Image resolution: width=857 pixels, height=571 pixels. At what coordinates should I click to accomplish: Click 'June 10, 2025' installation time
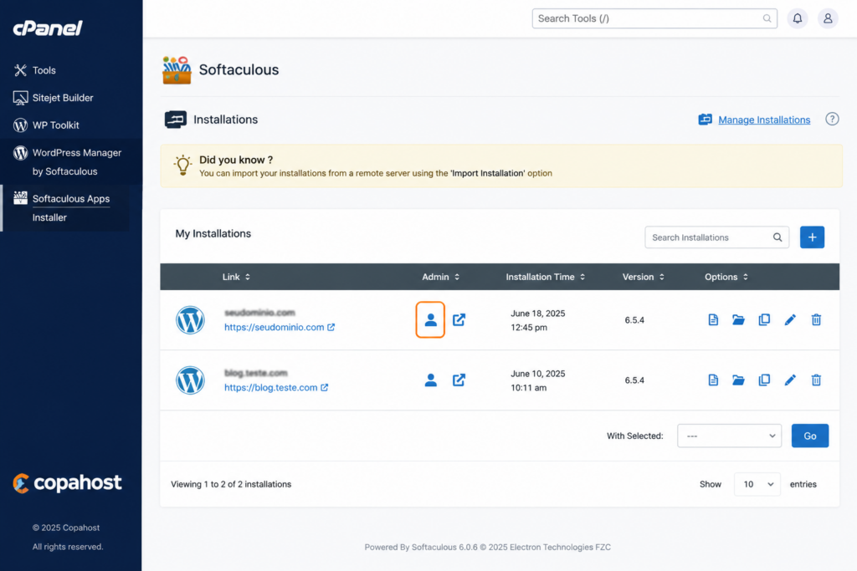click(x=538, y=374)
